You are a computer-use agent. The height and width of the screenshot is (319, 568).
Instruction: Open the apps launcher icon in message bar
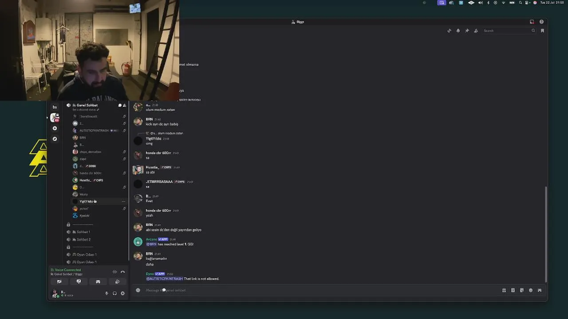point(540,290)
